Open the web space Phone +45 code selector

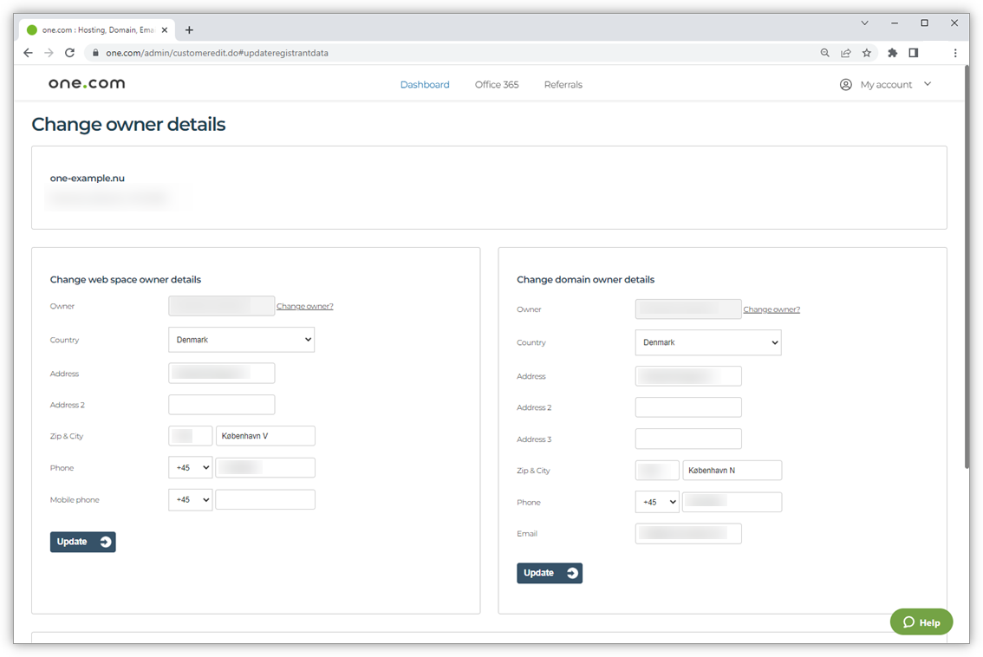pyautogui.click(x=190, y=467)
